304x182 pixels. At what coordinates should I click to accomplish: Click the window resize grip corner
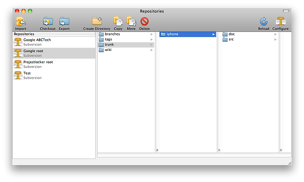click(290, 163)
